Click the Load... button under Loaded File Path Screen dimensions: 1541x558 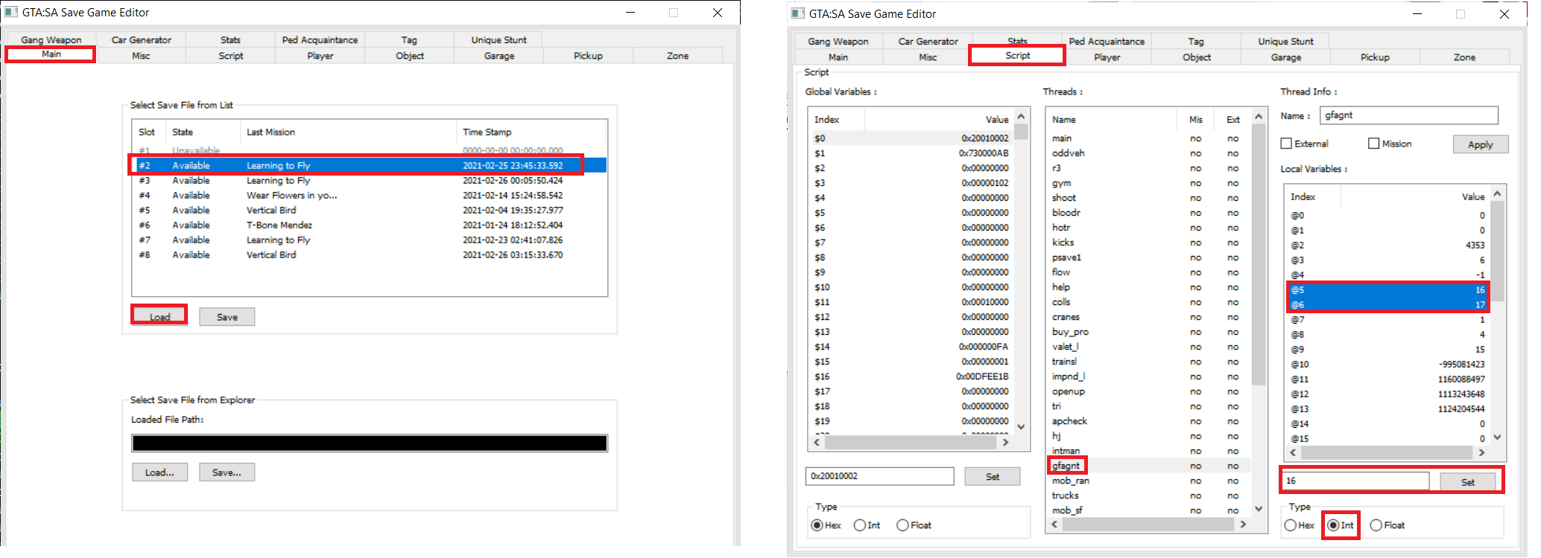tap(159, 472)
